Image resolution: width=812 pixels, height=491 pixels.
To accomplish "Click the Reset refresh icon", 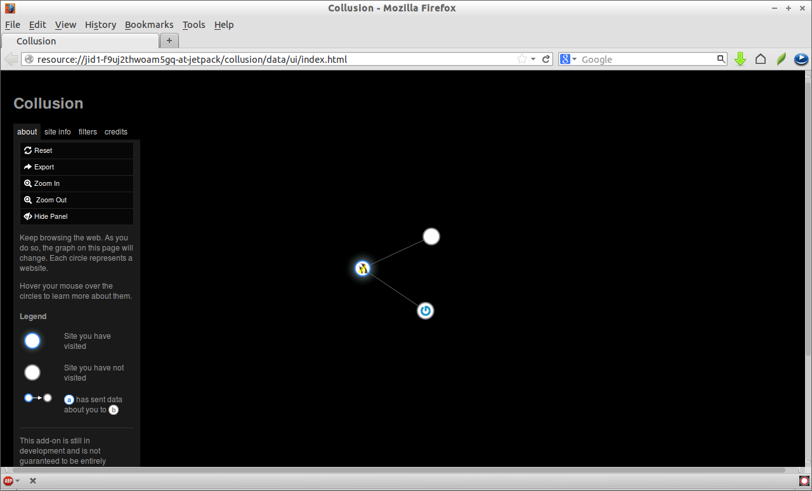I will coord(28,150).
